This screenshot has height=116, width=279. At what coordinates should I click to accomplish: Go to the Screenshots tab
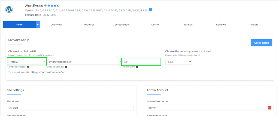(x=122, y=25)
